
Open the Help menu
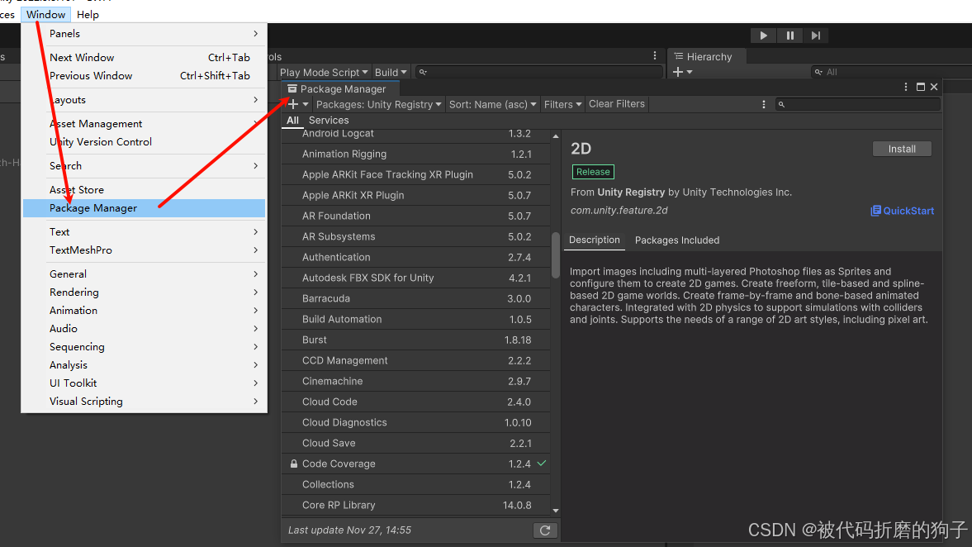[88, 14]
